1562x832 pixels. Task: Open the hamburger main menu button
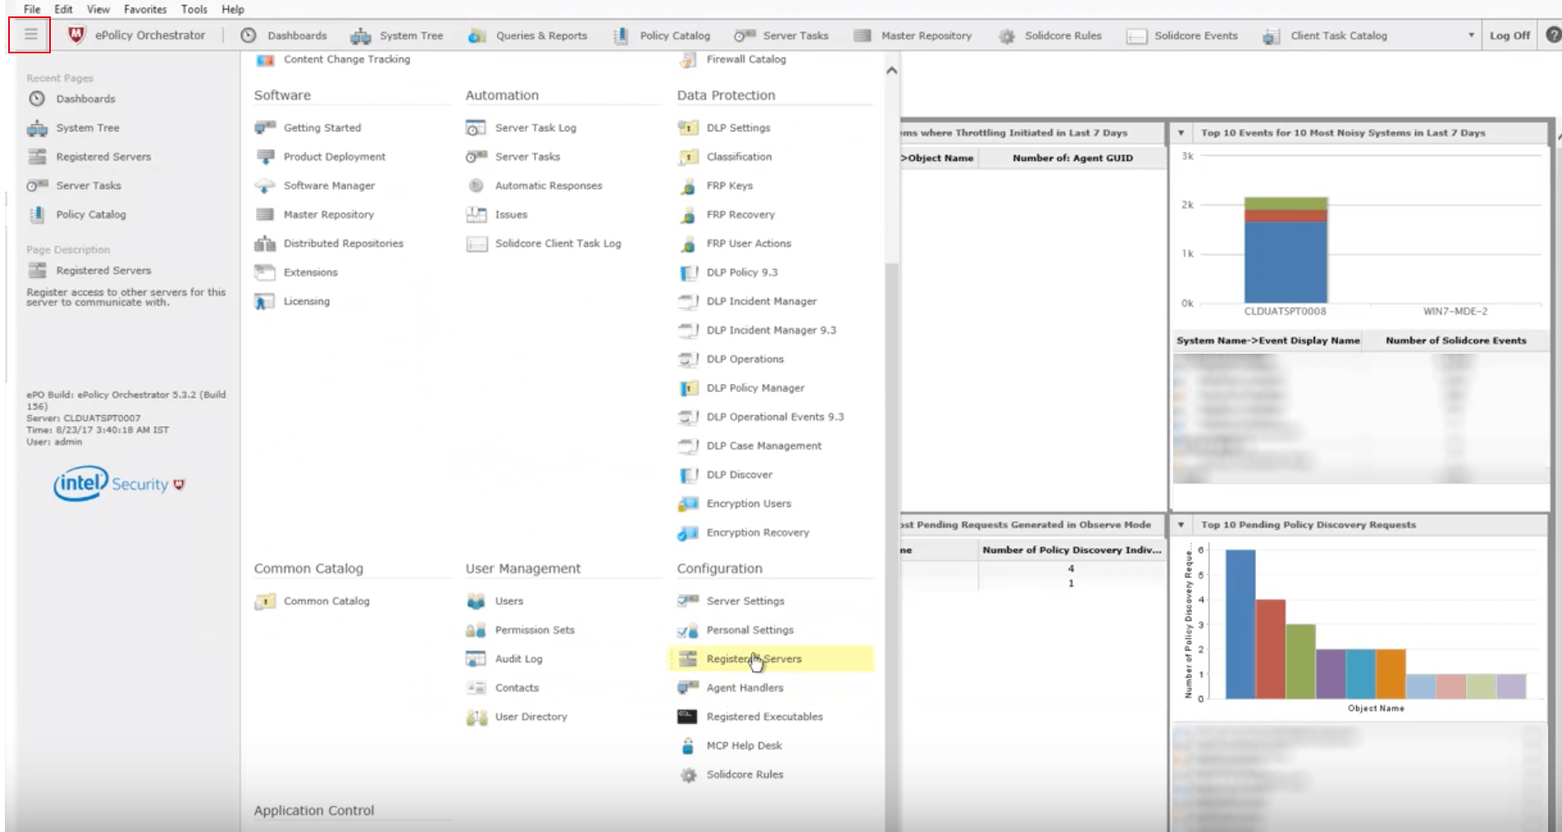(30, 35)
